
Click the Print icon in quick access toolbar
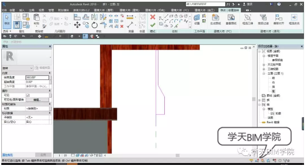click(x=39, y=36)
